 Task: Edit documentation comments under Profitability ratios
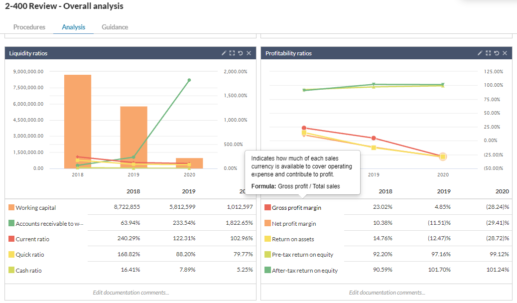[x=387, y=293]
